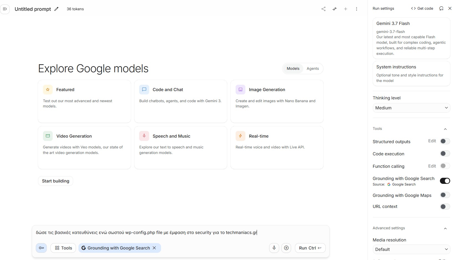The height and width of the screenshot is (260, 456).
Task: Click into the prompt text input
Action: point(180,233)
